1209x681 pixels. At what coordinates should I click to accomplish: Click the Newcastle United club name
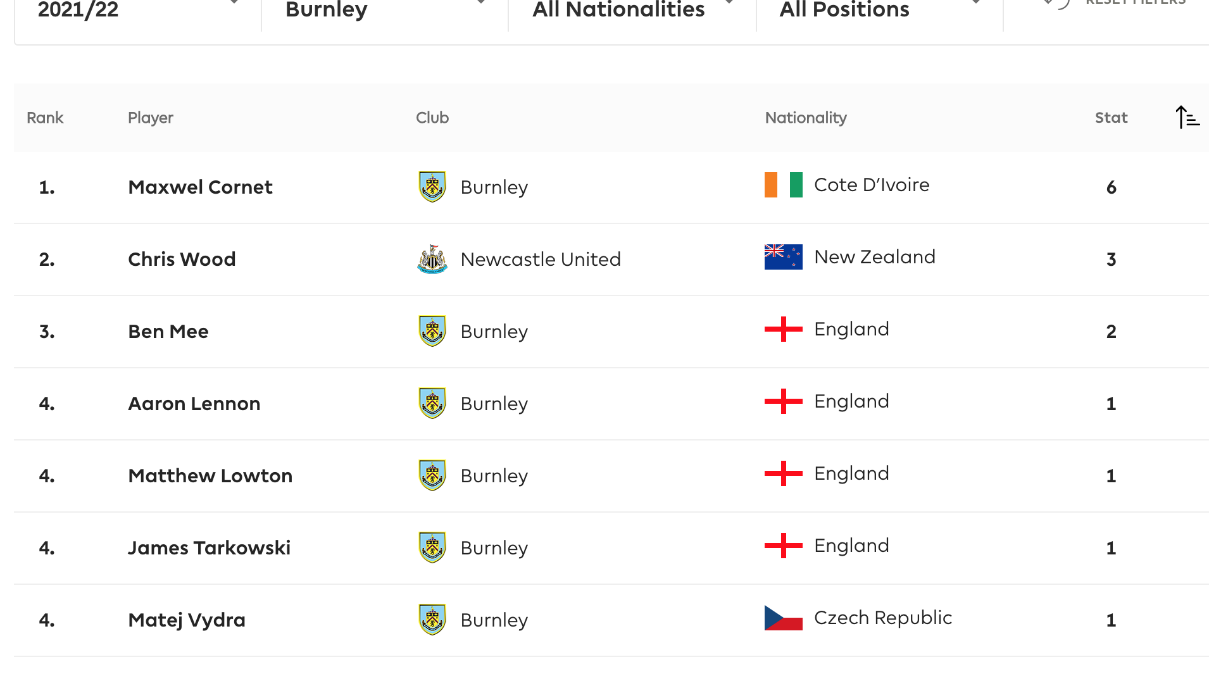[541, 259]
